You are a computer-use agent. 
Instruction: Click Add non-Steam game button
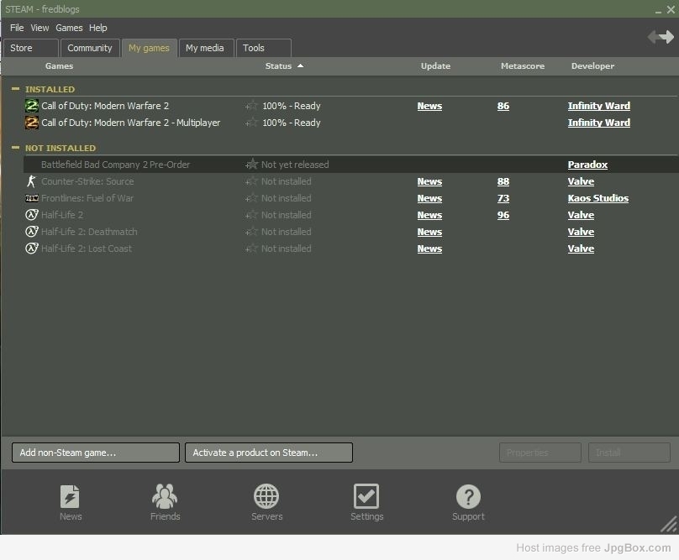coord(96,453)
